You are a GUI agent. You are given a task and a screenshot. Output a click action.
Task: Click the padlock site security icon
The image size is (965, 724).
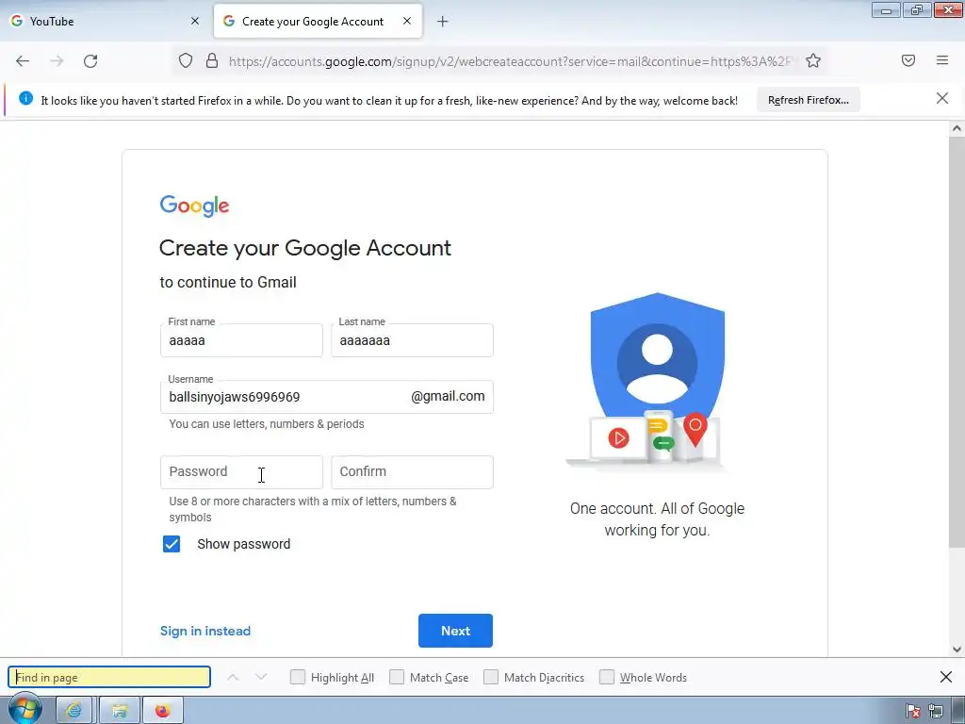(212, 60)
